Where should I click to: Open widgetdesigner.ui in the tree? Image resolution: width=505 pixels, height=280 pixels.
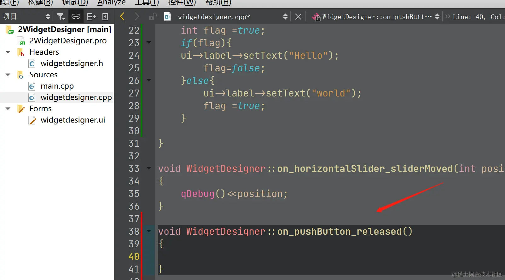coord(73,120)
